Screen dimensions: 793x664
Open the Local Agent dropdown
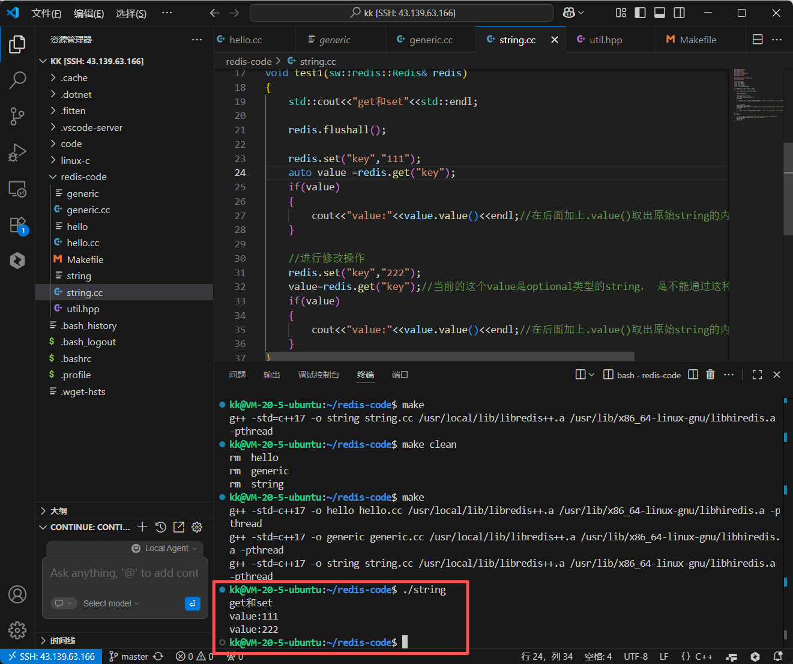click(164, 548)
